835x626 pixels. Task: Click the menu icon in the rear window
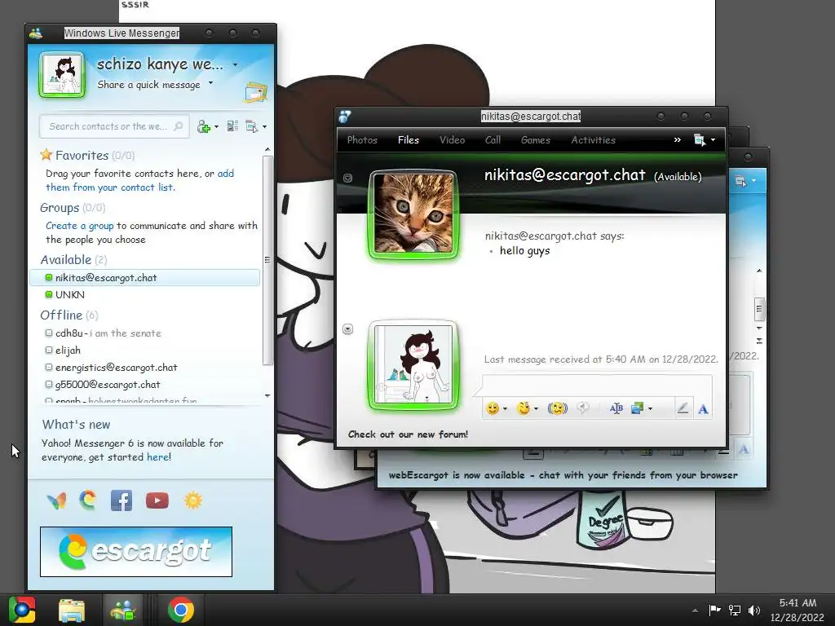click(x=740, y=181)
